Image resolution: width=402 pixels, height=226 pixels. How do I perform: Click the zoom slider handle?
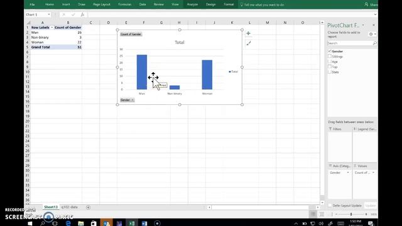351,214
